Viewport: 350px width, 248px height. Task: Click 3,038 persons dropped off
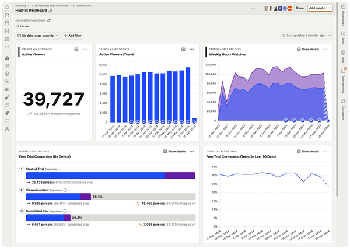click(154, 225)
